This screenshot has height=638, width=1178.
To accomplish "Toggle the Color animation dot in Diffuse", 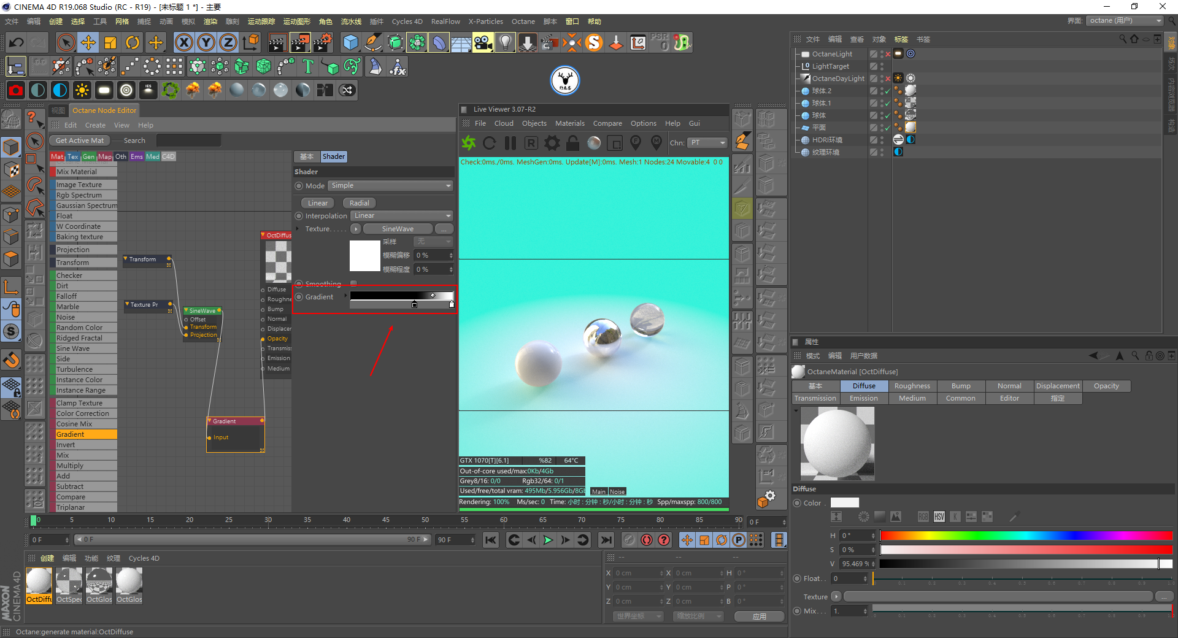I will (x=797, y=503).
